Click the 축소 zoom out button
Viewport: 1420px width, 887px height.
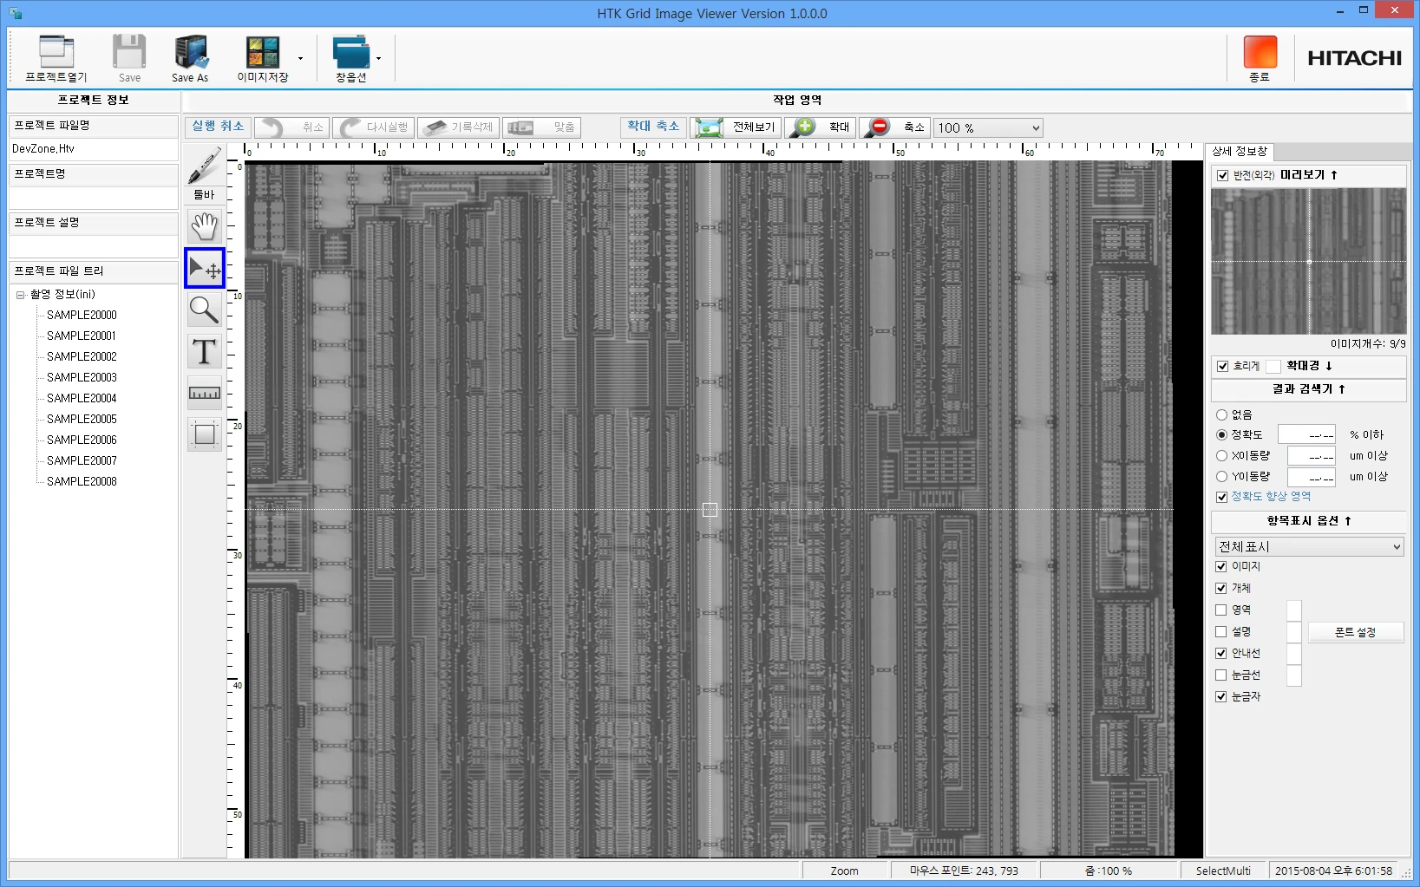[894, 127]
